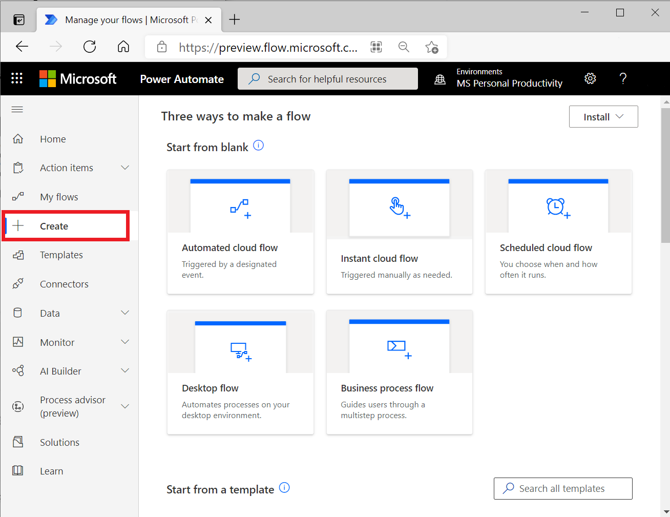The image size is (670, 517).
Task: Click the Search all templates field
Action: [x=563, y=488]
